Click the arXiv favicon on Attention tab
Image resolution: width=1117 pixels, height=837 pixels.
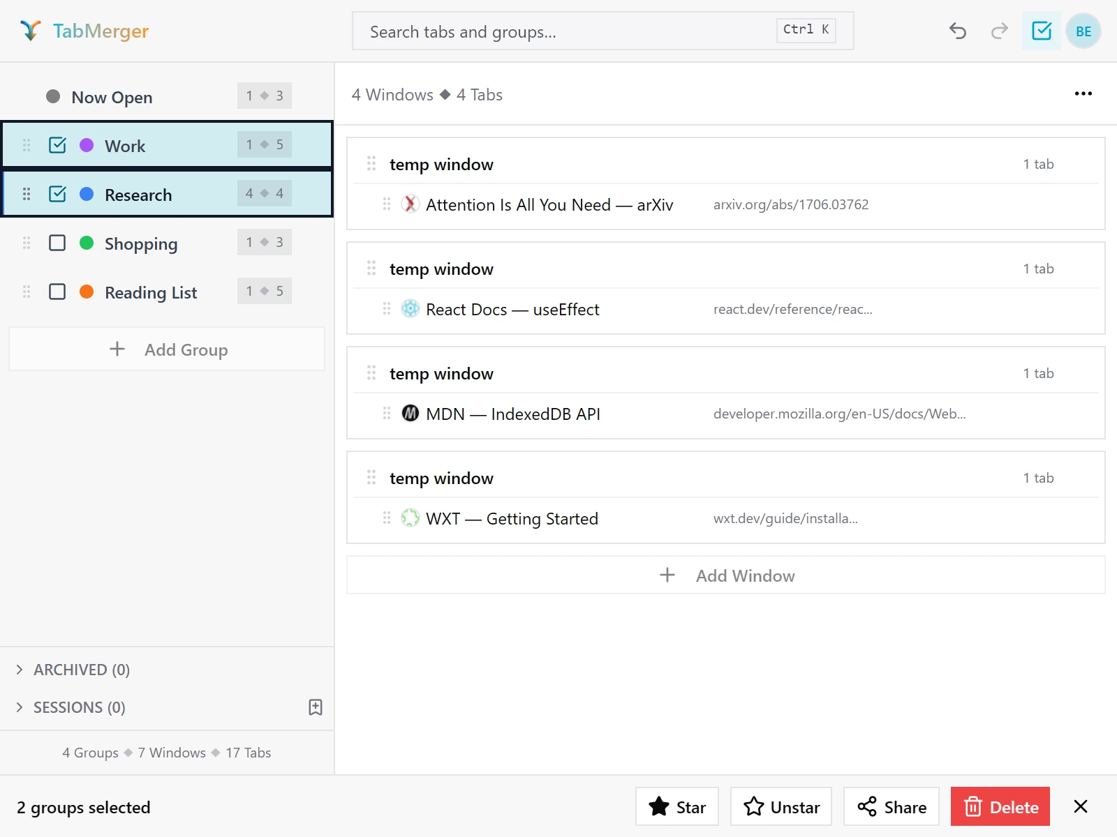[410, 204]
